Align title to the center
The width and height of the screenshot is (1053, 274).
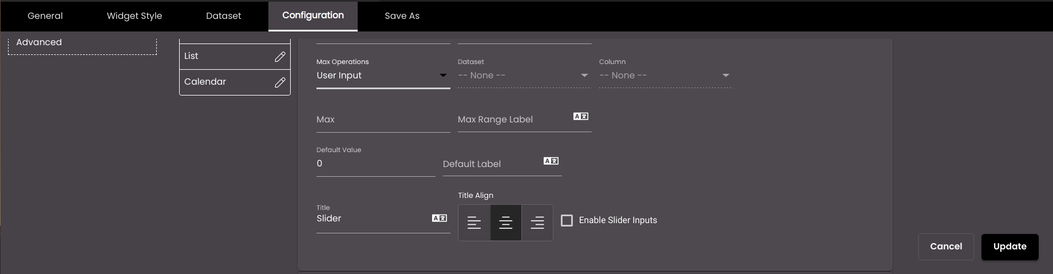(506, 223)
